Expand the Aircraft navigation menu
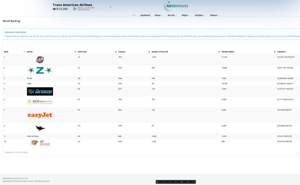Viewport: 300px width, 185px height. click(x=172, y=15)
